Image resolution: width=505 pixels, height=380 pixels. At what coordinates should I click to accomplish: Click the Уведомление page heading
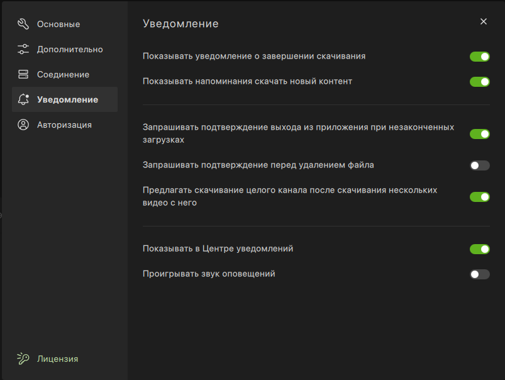tap(180, 24)
